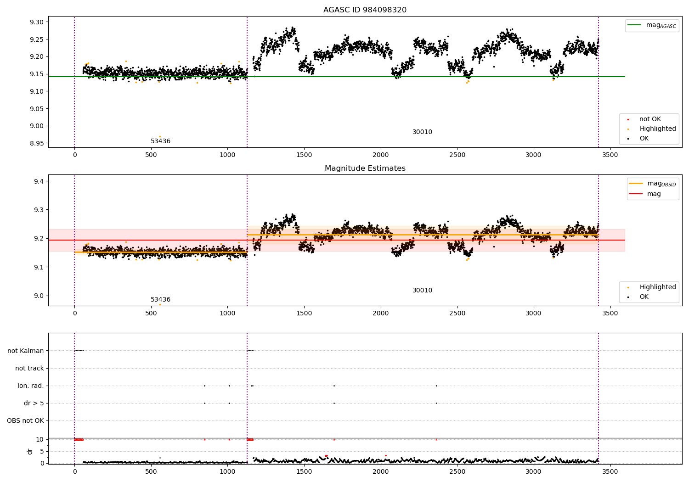Click the orange line sample beside mag OBSID in the legend

point(636,184)
